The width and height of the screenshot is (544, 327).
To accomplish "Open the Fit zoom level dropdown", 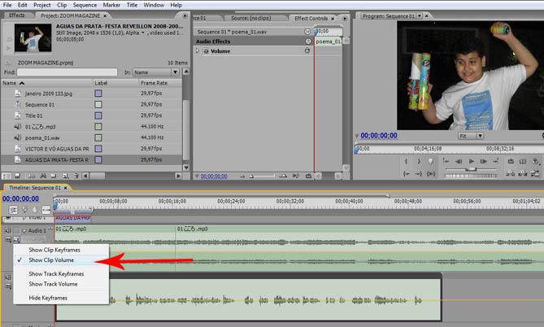I will point(469,136).
